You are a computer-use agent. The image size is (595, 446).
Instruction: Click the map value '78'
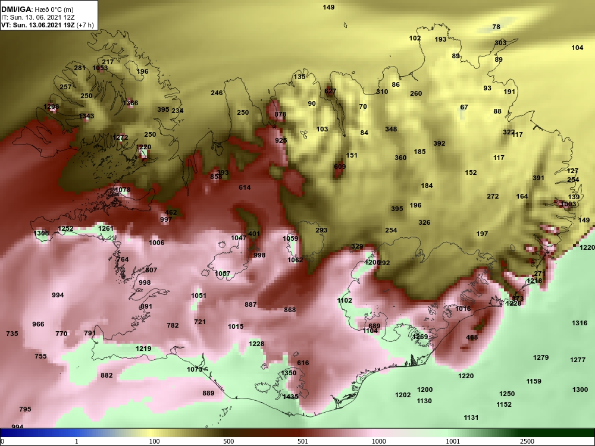pos(496,27)
